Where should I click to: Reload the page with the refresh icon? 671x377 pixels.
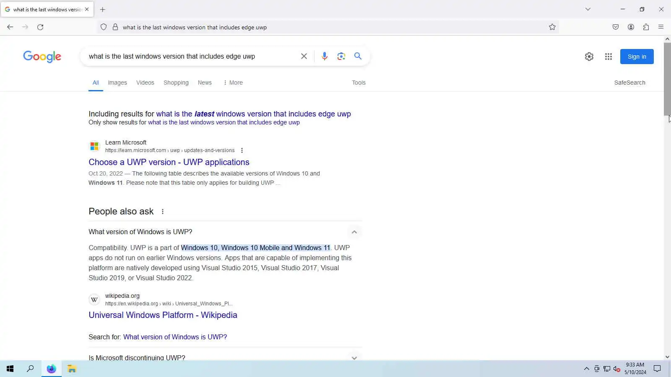coord(40,27)
